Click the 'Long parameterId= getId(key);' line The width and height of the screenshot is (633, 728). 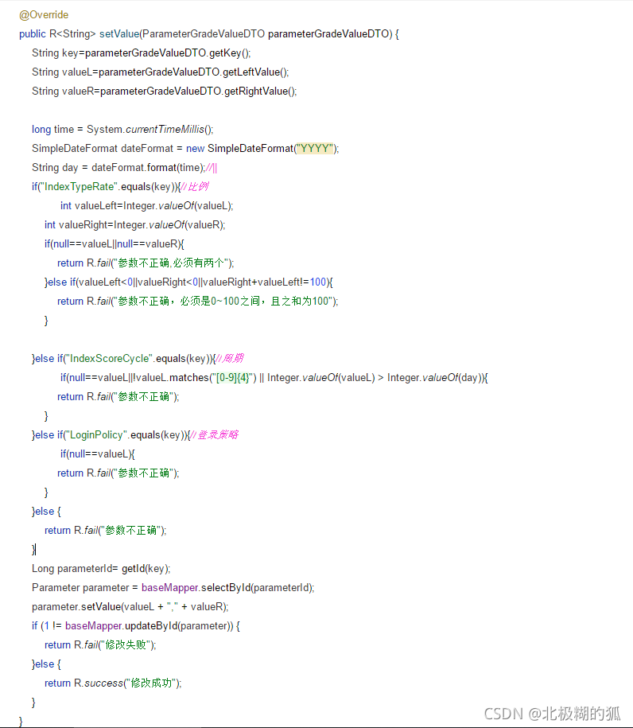[101, 569]
